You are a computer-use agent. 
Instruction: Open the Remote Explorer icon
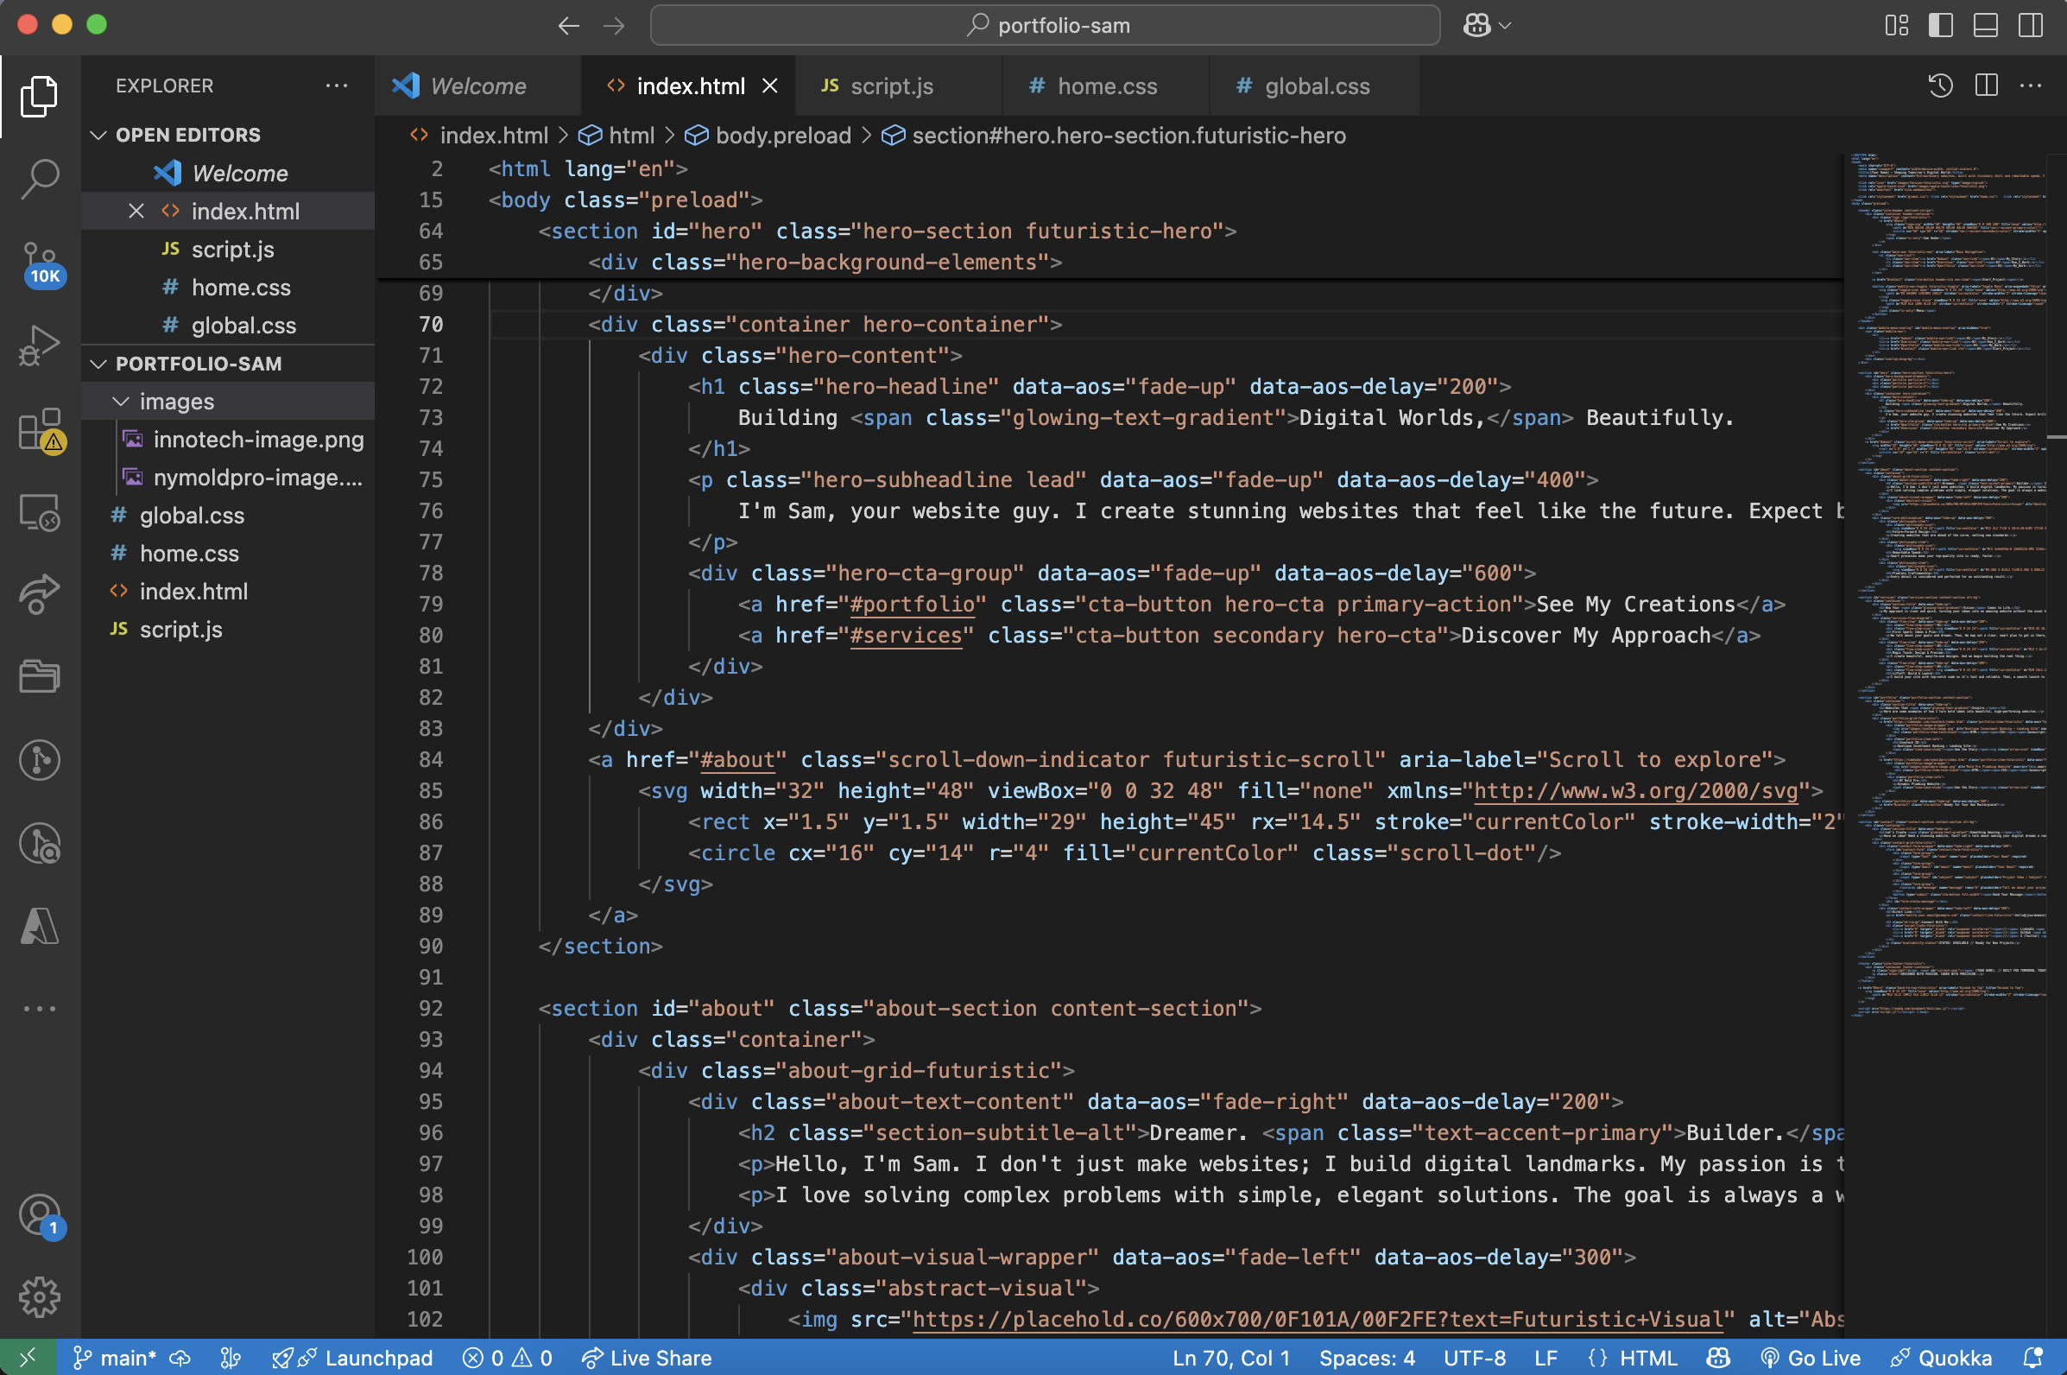pos(40,512)
